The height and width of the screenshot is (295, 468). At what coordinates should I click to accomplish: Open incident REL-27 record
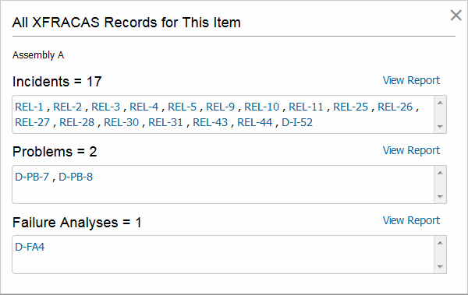[32, 122]
